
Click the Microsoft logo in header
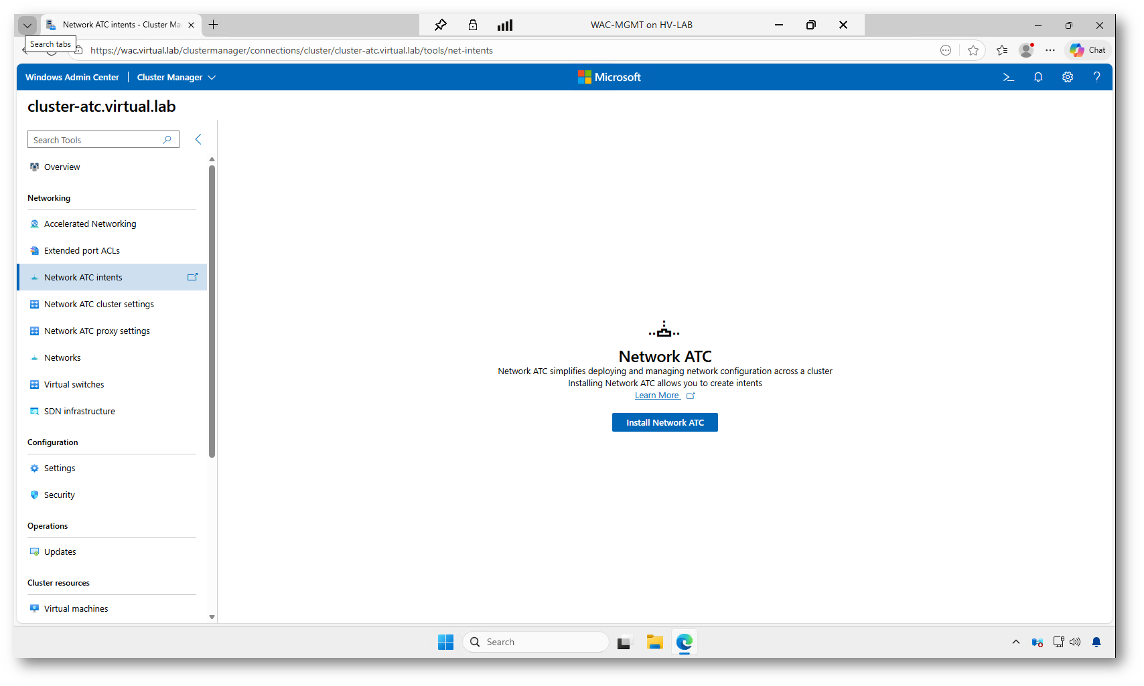[x=610, y=77]
